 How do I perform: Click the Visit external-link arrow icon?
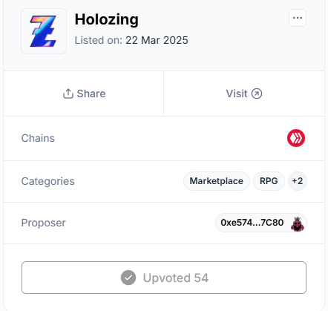[257, 94]
